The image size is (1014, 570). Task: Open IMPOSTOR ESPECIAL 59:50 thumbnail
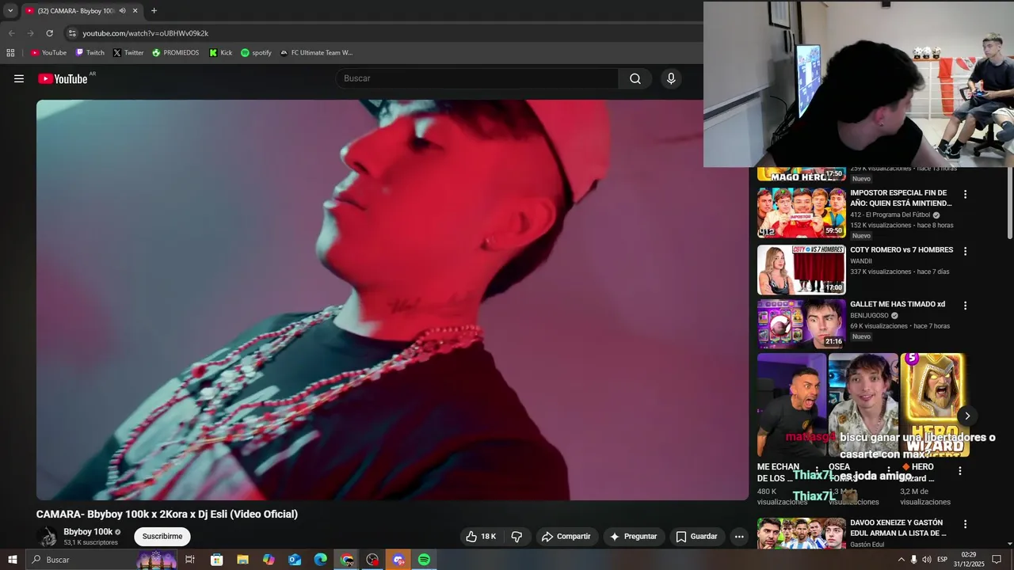point(802,213)
